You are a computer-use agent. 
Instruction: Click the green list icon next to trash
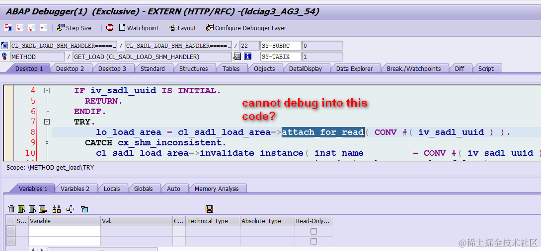tap(22, 209)
